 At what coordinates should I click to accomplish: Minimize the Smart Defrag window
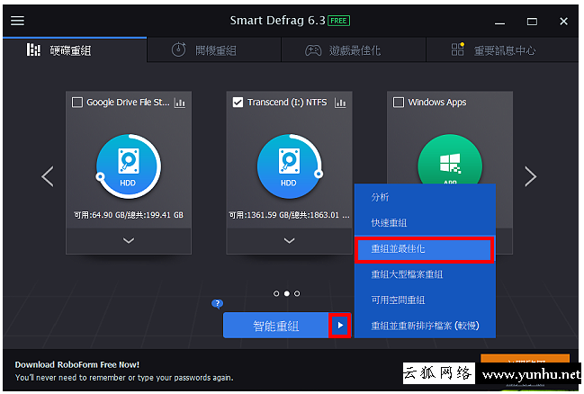[499, 22]
